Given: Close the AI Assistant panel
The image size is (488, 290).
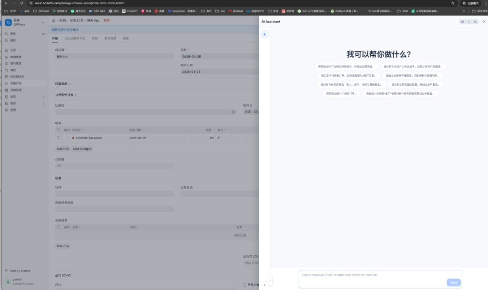Looking at the screenshot, I should click(x=484, y=22).
